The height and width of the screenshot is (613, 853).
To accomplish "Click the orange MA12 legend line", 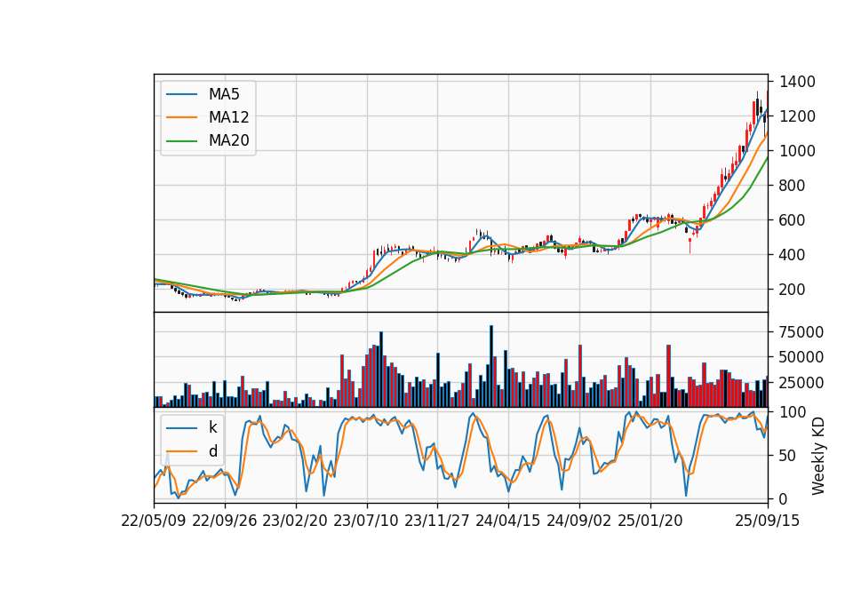I will (181, 117).
